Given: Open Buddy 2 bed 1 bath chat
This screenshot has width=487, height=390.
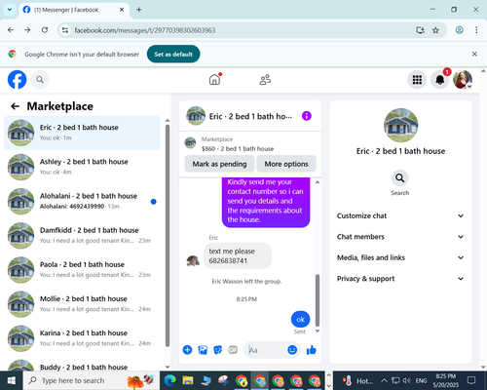Looking at the screenshot, I should [x=82, y=365].
